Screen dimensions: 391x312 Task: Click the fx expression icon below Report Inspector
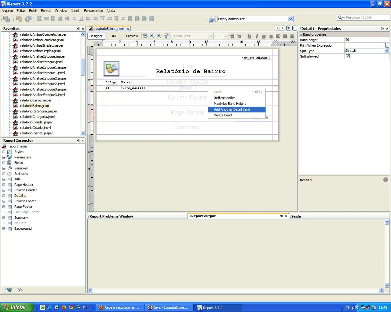(20, 290)
